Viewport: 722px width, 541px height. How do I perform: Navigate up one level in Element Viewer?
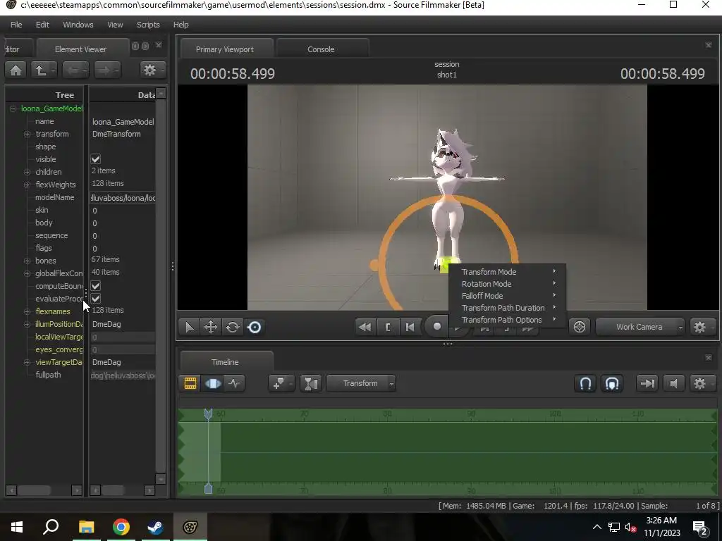pyautogui.click(x=44, y=70)
